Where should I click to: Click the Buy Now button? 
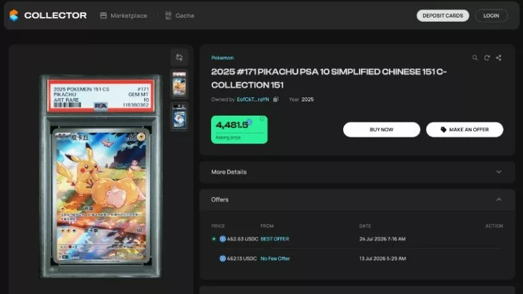381,130
